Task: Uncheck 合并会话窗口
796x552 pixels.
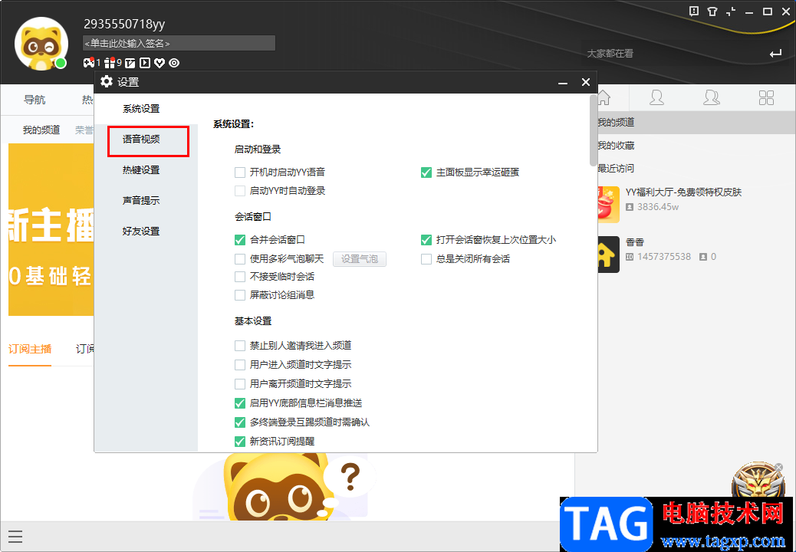Action: point(240,239)
